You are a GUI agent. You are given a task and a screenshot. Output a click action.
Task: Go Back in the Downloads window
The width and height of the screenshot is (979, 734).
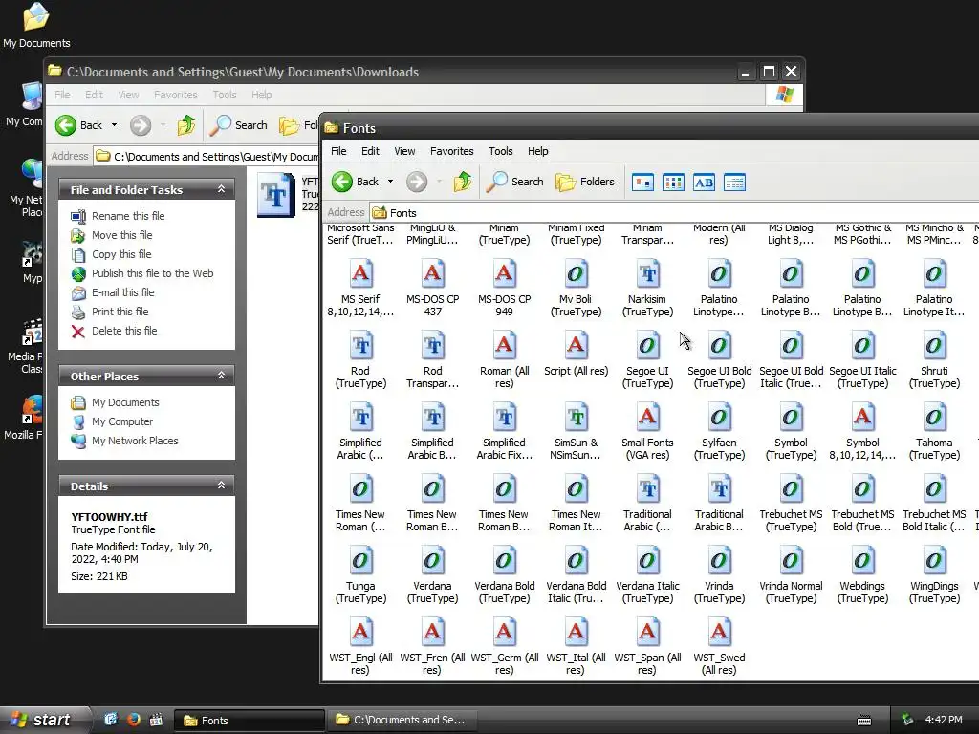click(78, 125)
